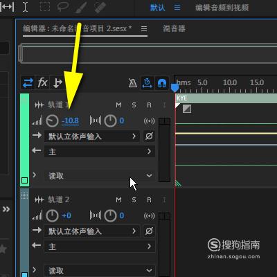Choose the 默认 workspace
This screenshot has height=277, width=277.
point(158,8)
